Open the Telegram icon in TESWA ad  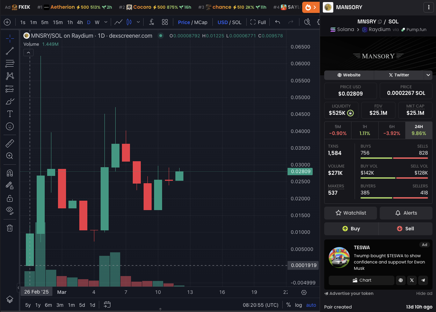click(423, 280)
